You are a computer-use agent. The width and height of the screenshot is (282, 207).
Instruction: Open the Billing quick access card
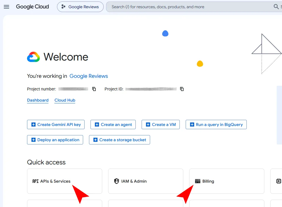pyautogui.click(x=227, y=181)
